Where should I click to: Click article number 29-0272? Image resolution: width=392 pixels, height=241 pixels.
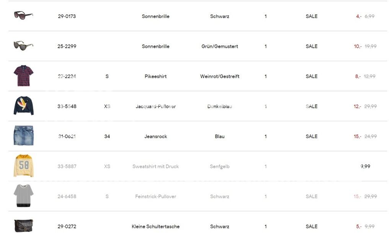[x=67, y=226]
